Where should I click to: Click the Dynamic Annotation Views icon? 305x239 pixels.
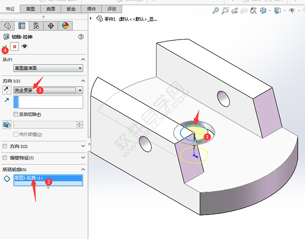[x=253, y=10]
